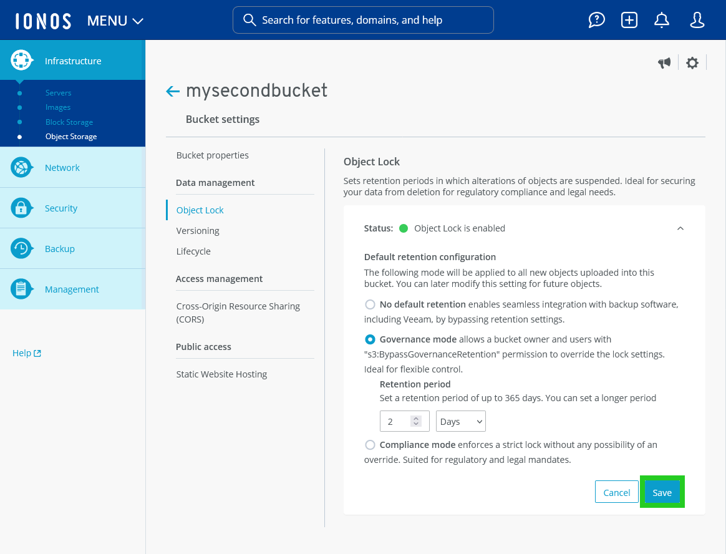Open Static Website Hosting settings
The image size is (726, 554).
tap(221, 374)
